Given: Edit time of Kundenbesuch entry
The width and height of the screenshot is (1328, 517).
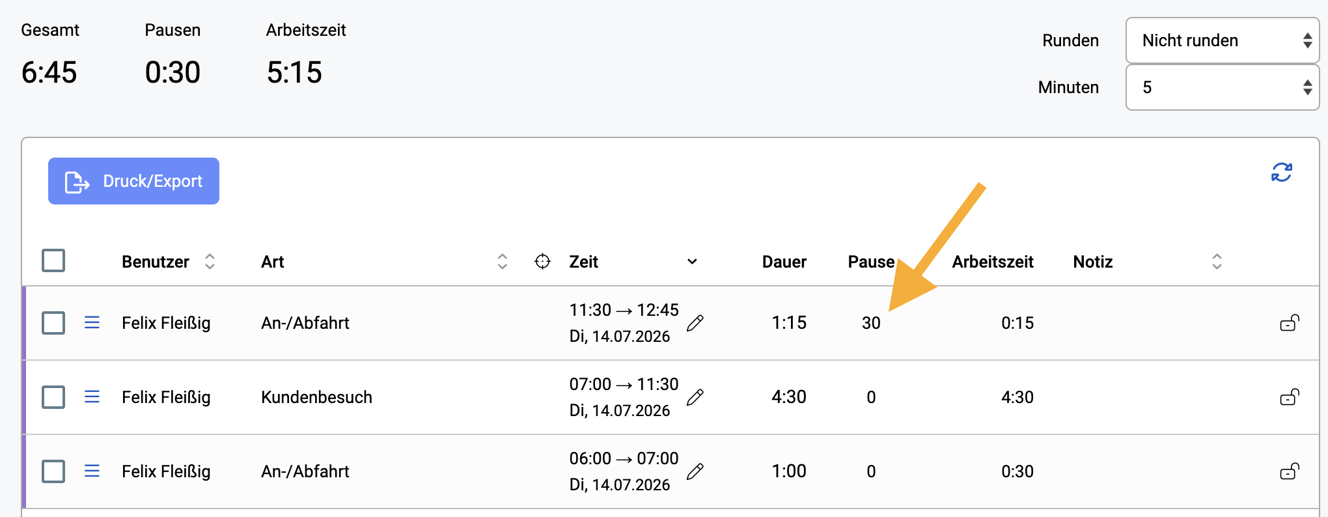Looking at the screenshot, I should [x=695, y=397].
